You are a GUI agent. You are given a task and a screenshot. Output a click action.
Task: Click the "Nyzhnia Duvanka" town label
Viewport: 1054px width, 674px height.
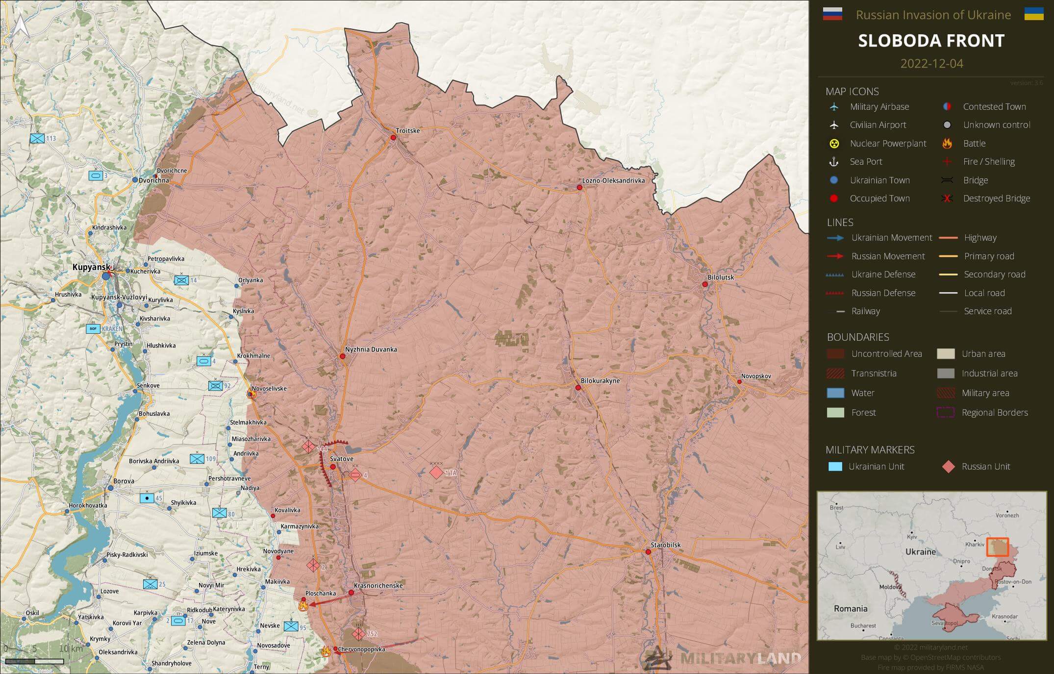tap(371, 349)
